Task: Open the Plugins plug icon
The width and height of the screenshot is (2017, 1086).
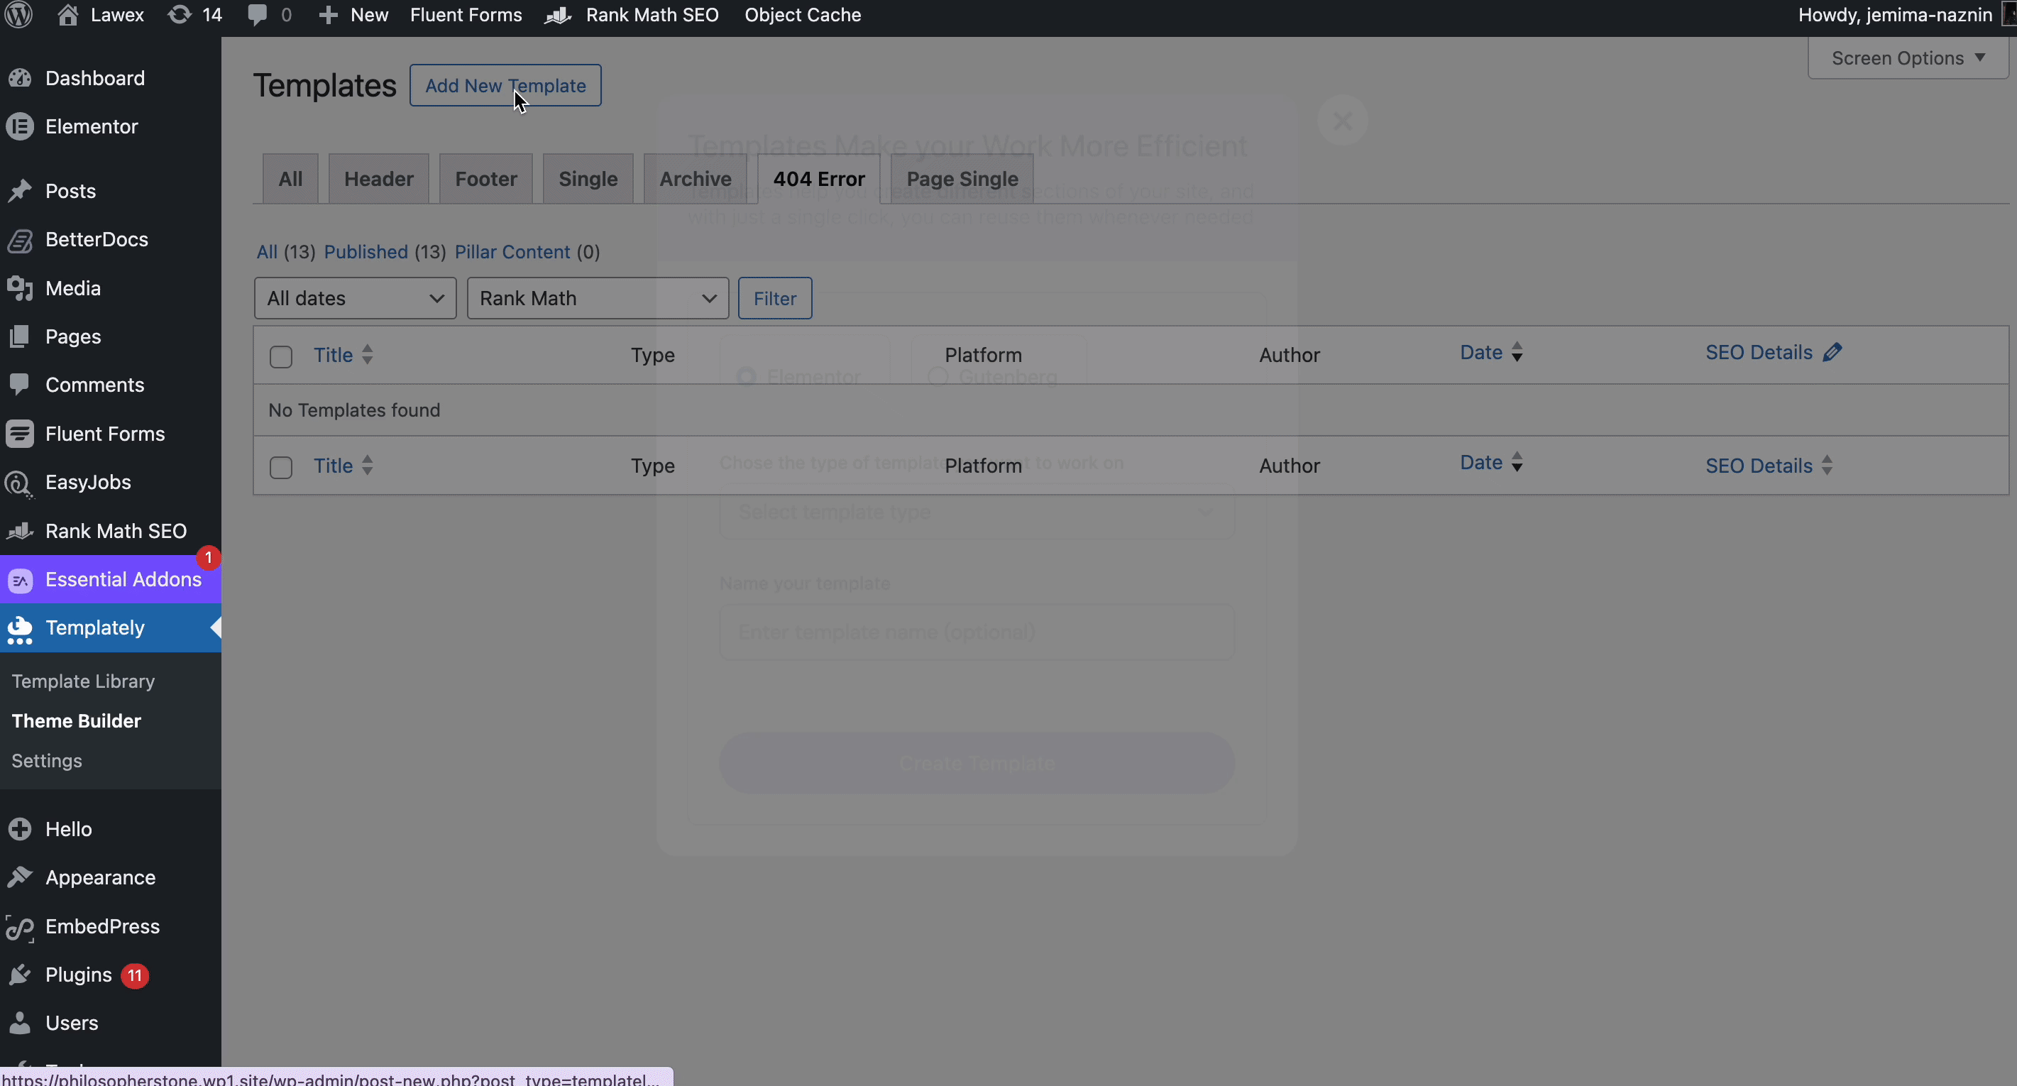Action: pos(20,975)
